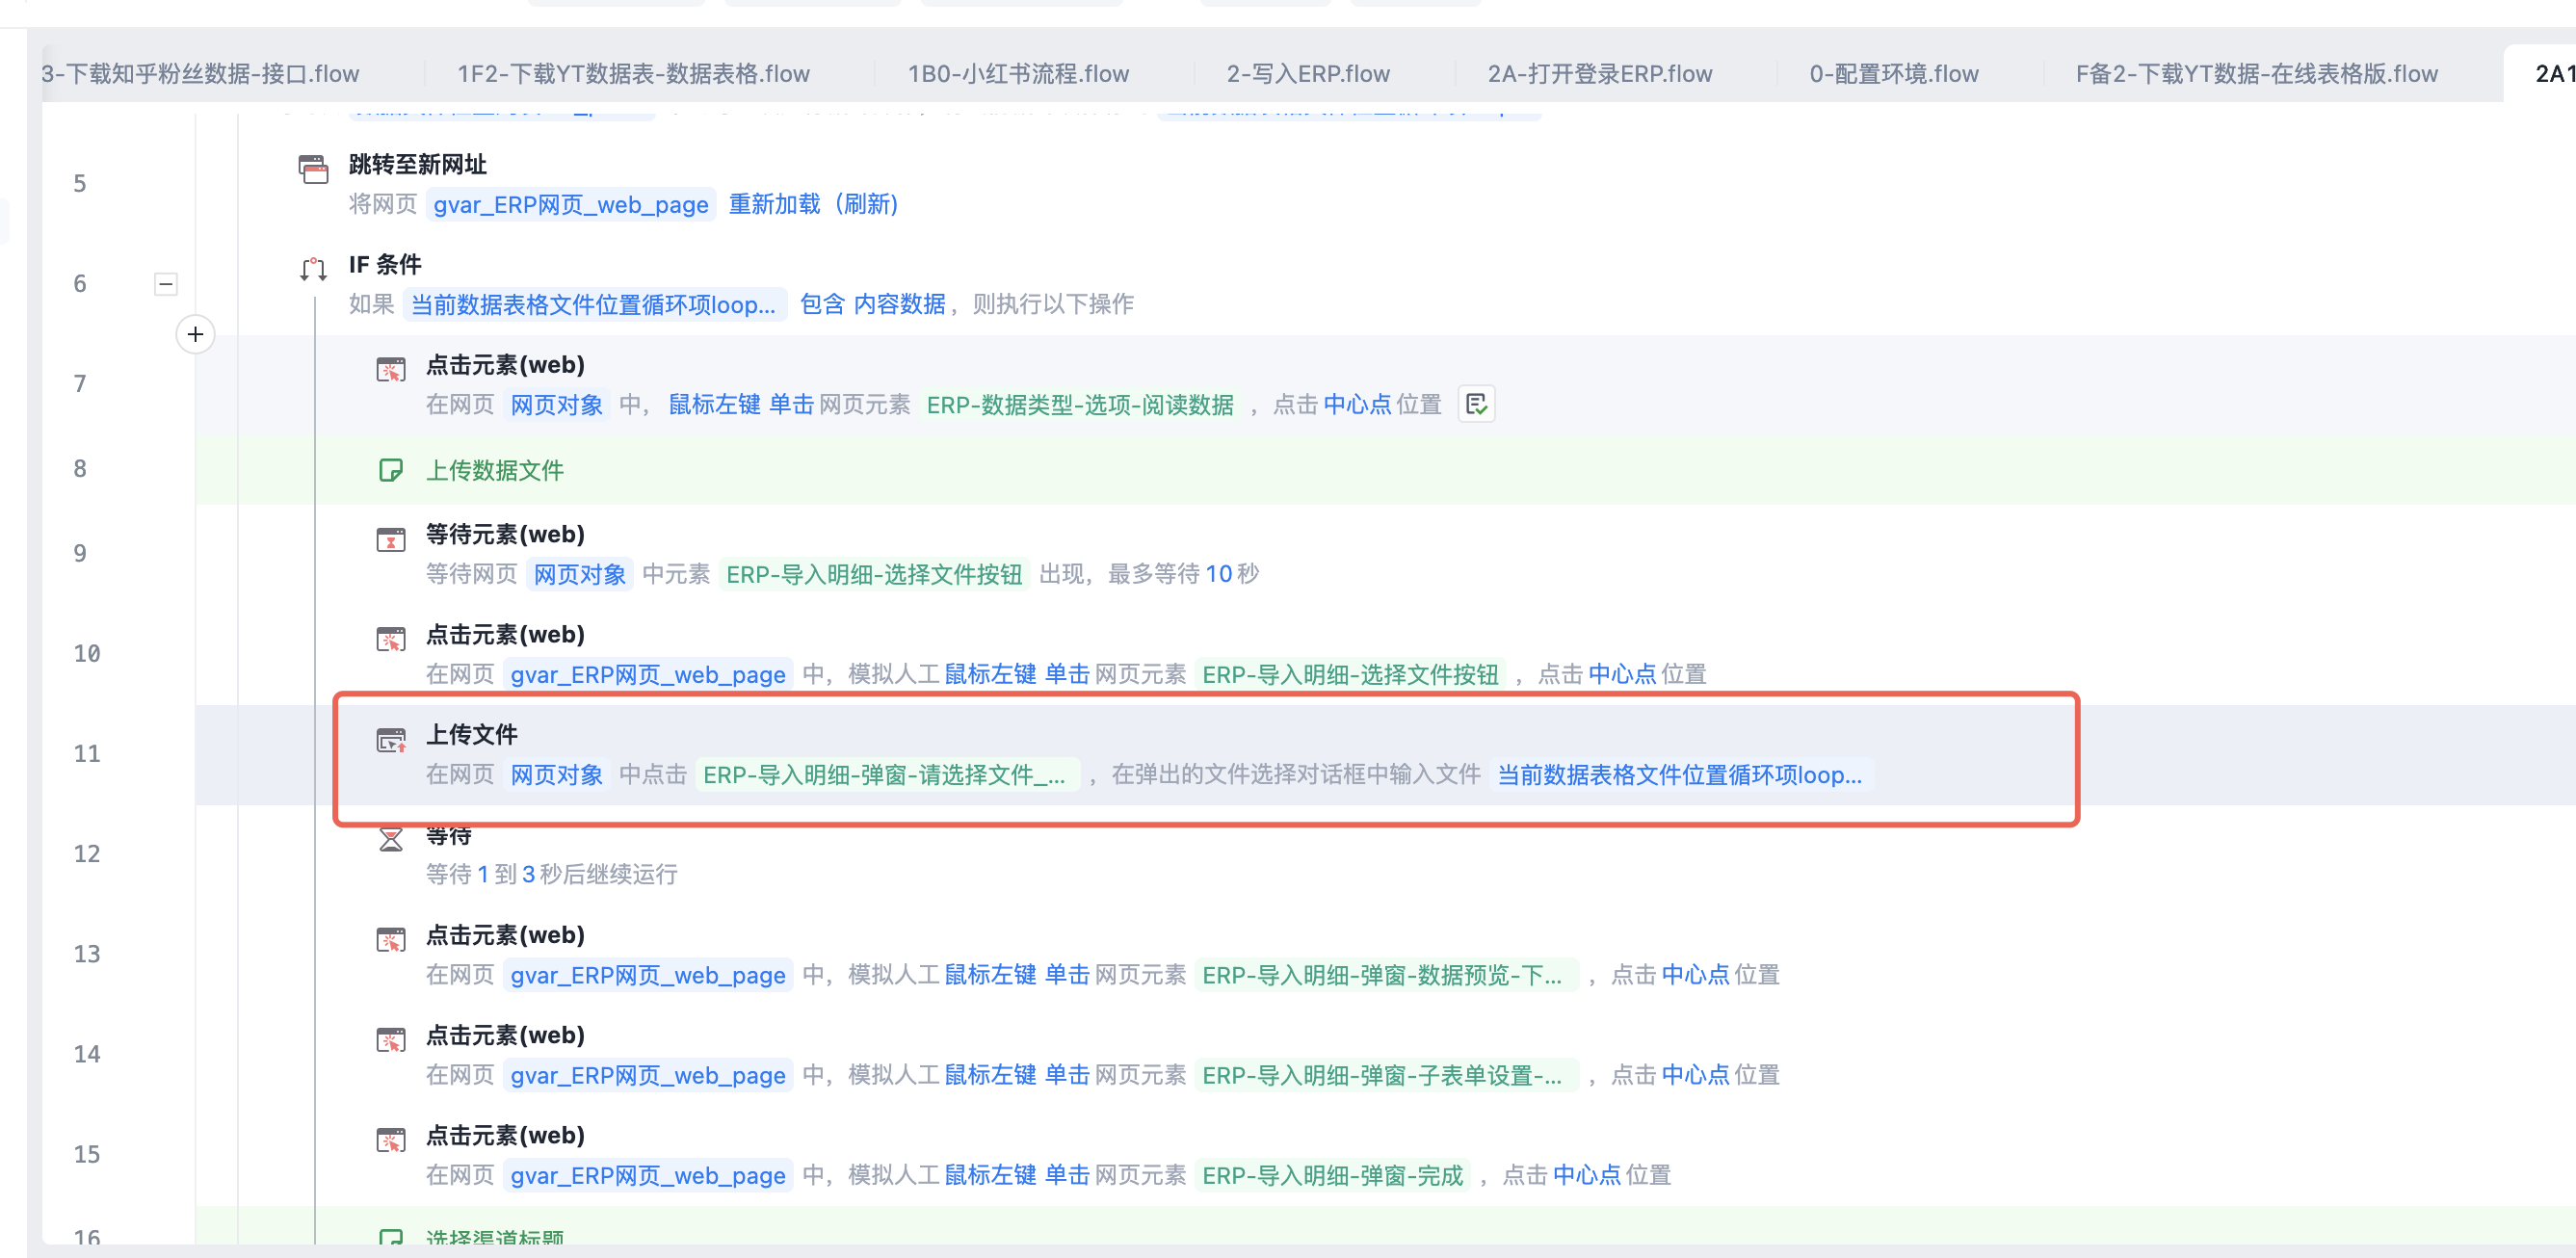Click 鼠标左键 parameter in line 7

click(714, 405)
